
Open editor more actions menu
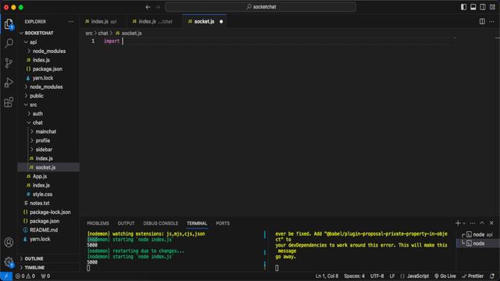pyautogui.click(x=491, y=21)
